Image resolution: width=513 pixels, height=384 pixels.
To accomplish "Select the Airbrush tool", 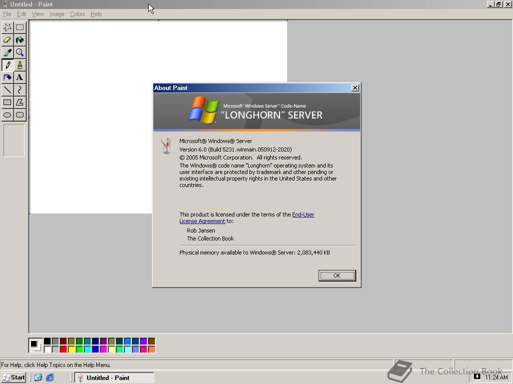I will [x=8, y=77].
